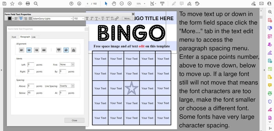Toggle center align in the text properties bar

click(x=21, y=19)
